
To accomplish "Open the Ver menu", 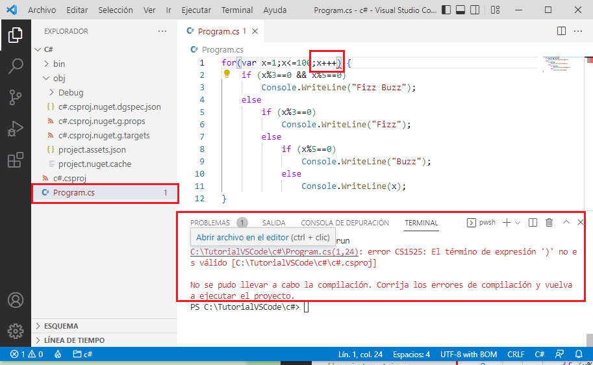I will point(149,10).
